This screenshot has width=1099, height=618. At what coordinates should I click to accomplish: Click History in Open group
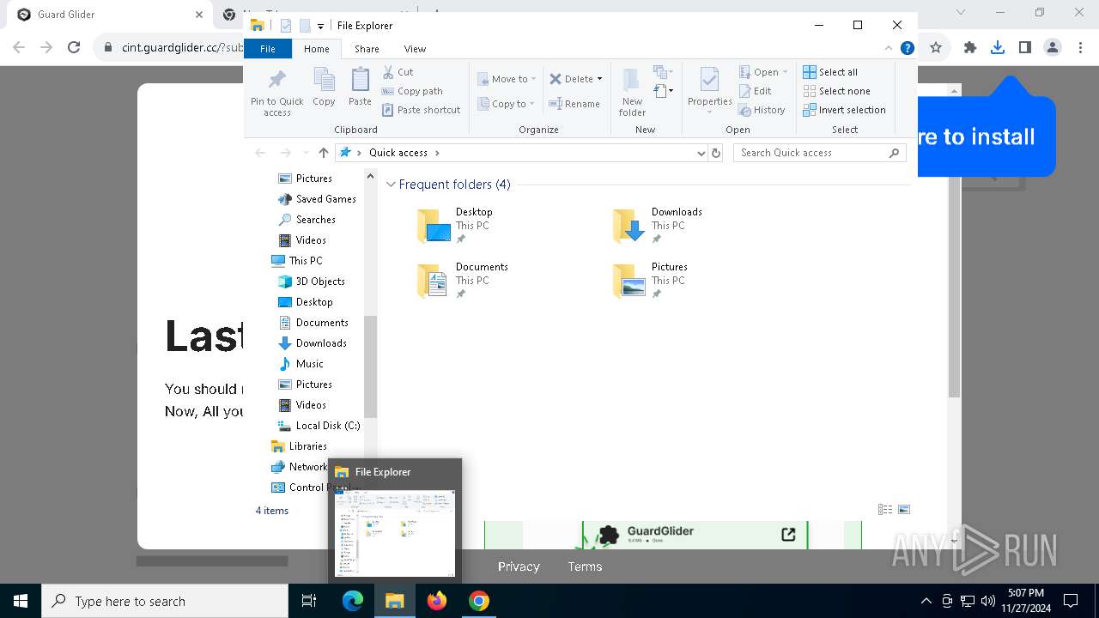tap(762, 110)
